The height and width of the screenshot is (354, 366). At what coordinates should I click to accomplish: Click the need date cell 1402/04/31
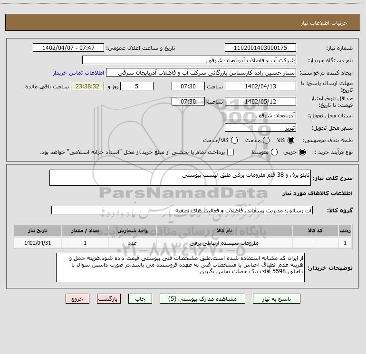click(38, 243)
